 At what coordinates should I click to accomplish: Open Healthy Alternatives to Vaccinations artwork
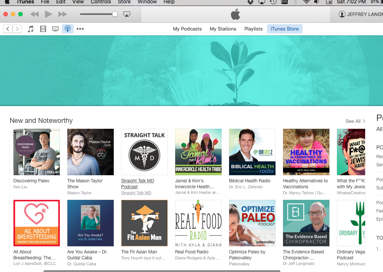point(306,152)
